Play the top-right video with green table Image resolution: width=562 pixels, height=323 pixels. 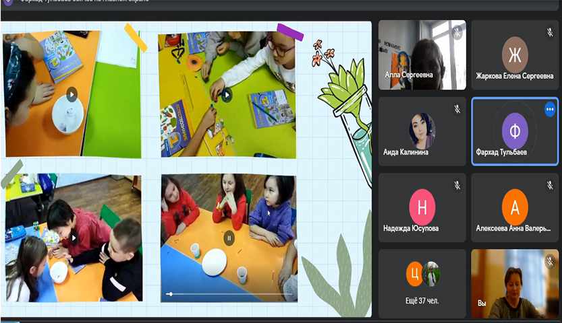227,95
